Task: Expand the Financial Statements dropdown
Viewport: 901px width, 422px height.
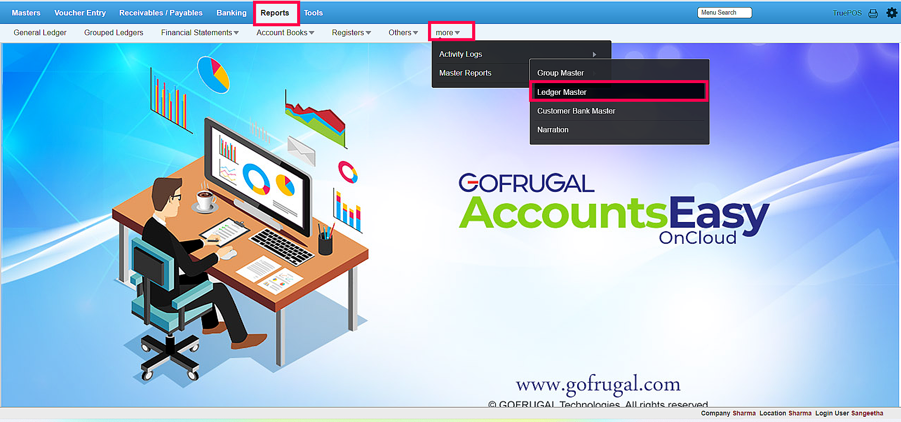Action: (x=200, y=32)
